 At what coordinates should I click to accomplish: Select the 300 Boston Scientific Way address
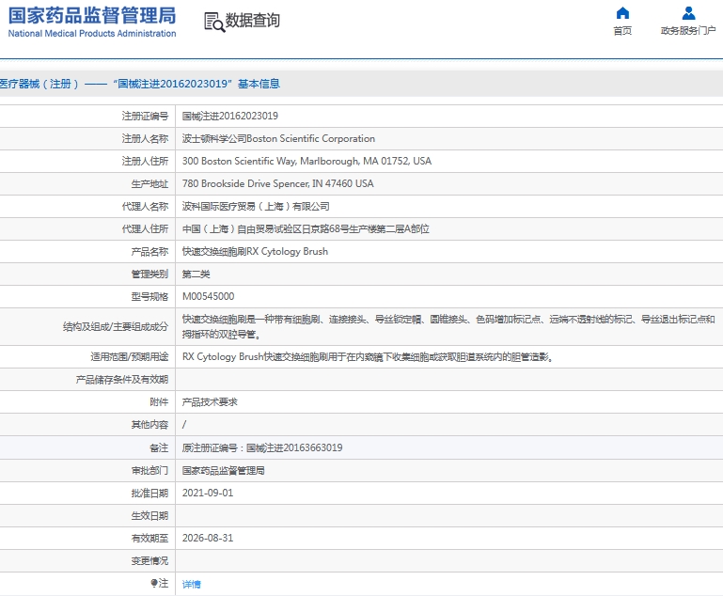pos(306,161)
